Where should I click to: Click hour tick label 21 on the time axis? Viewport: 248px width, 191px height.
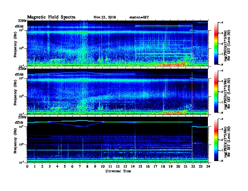point(185,167)
